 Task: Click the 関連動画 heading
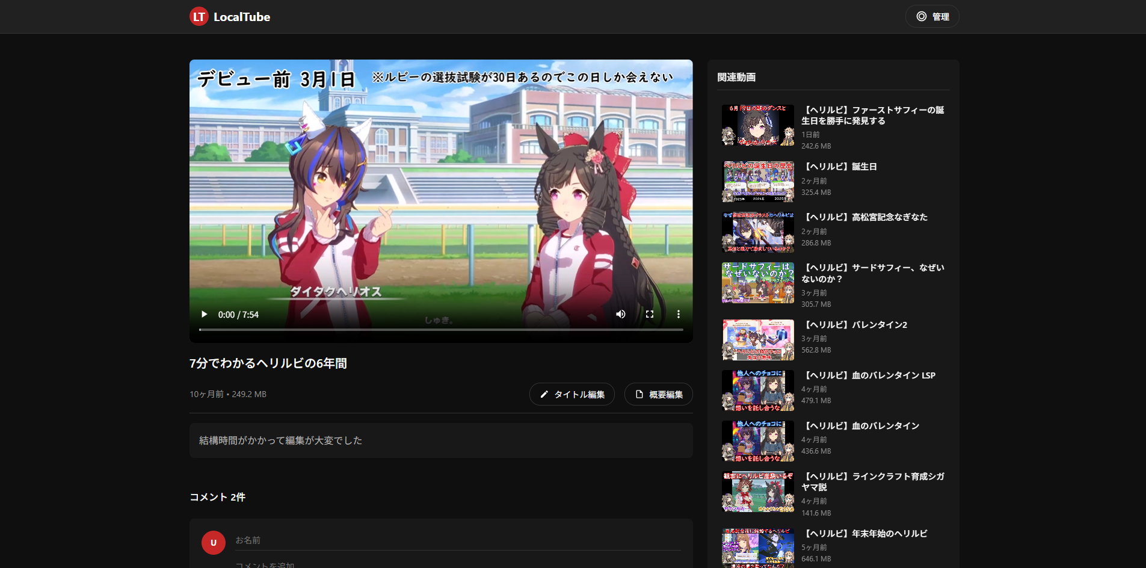point(736,77)
